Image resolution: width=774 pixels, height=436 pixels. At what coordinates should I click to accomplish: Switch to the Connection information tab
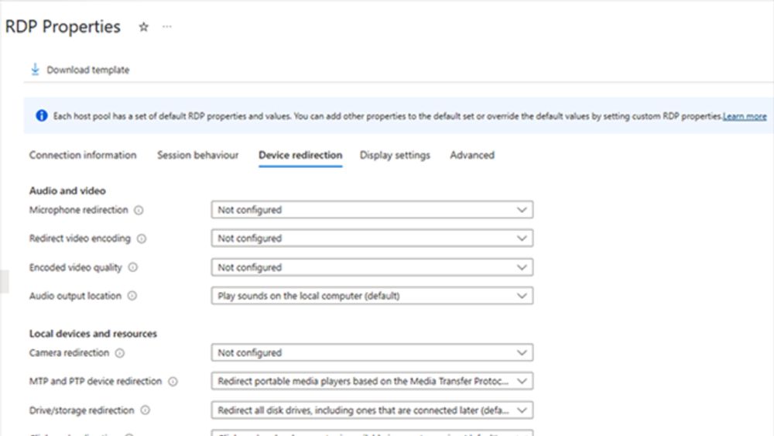(x=83, y=155)
